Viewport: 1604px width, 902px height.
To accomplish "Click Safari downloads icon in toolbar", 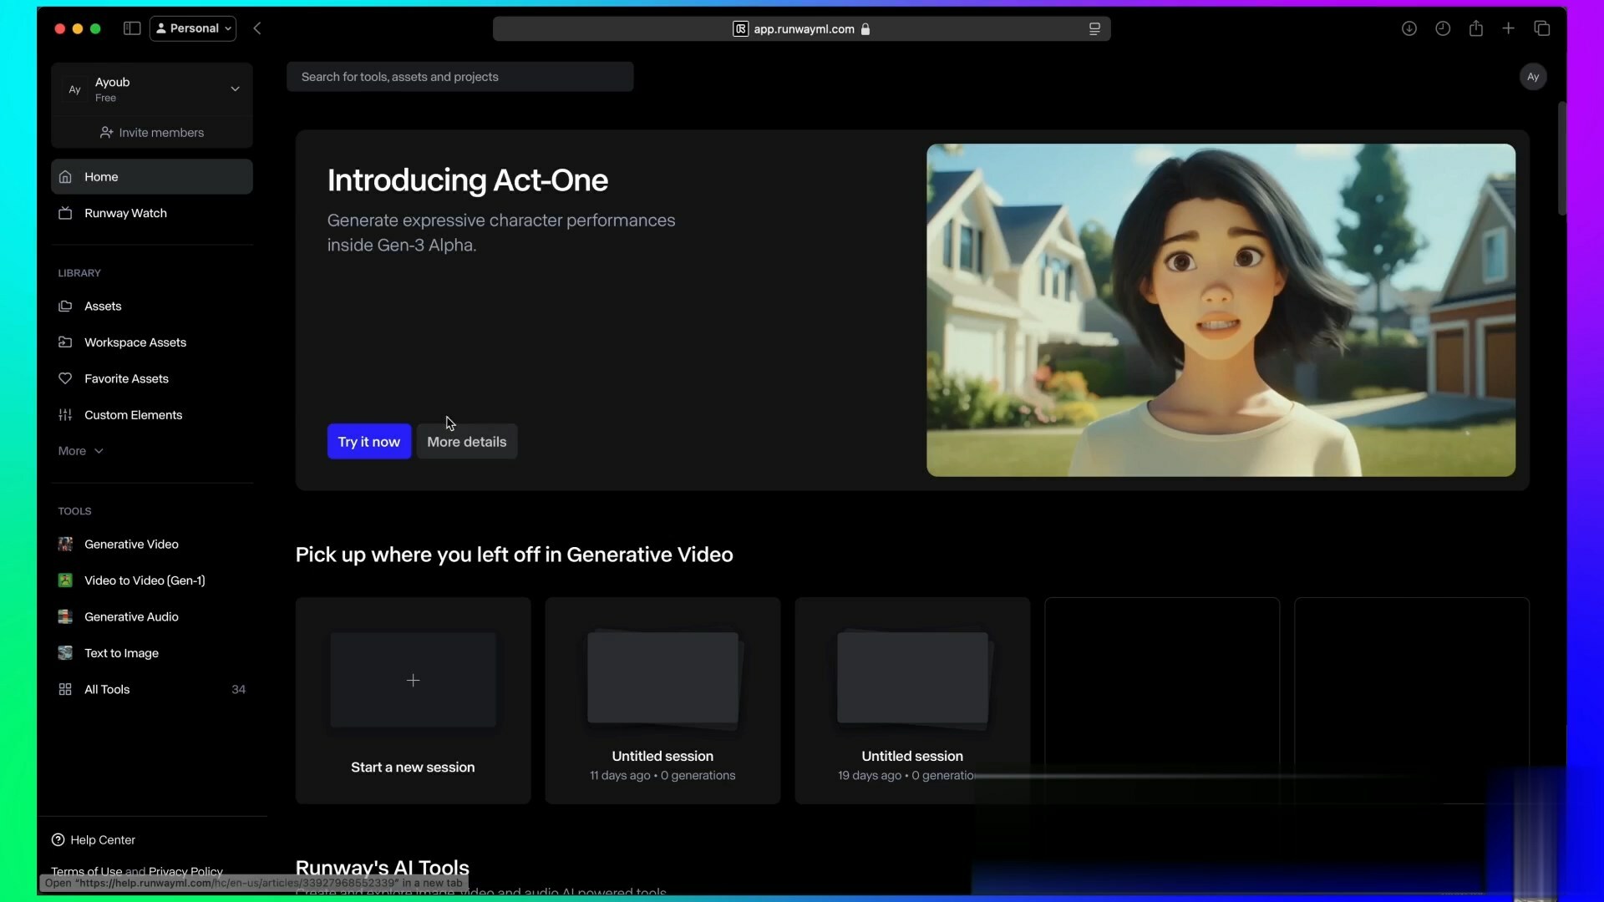I will click(1409, 28).
